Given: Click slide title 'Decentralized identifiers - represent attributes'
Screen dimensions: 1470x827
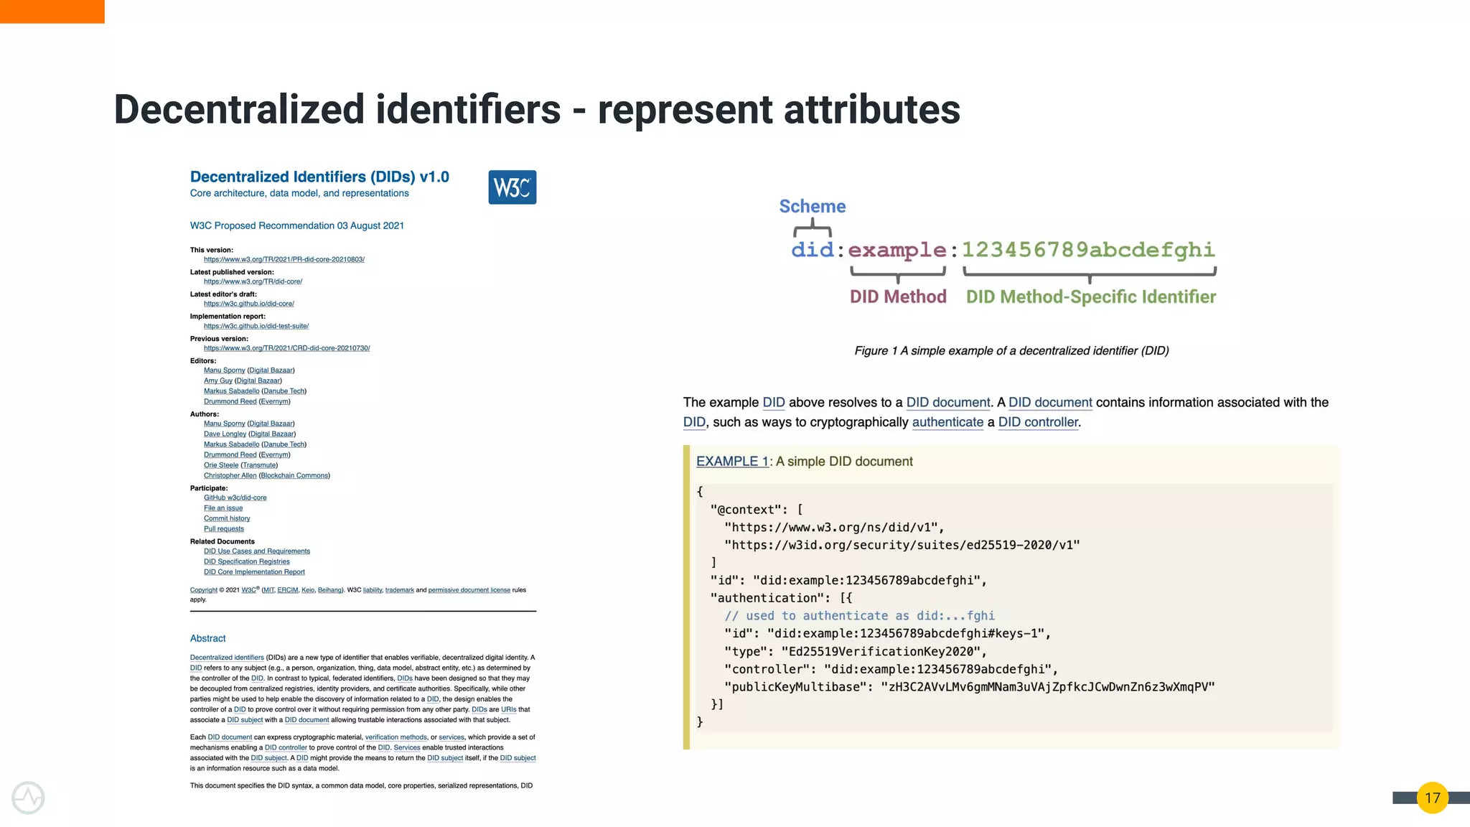Looking at the screenshot, I should (537, 109).
